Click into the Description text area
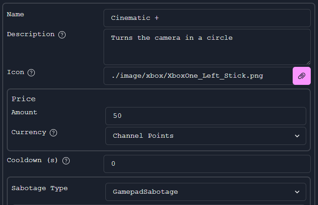Screen dimensions: 318x205 click(x=207, y=47)
